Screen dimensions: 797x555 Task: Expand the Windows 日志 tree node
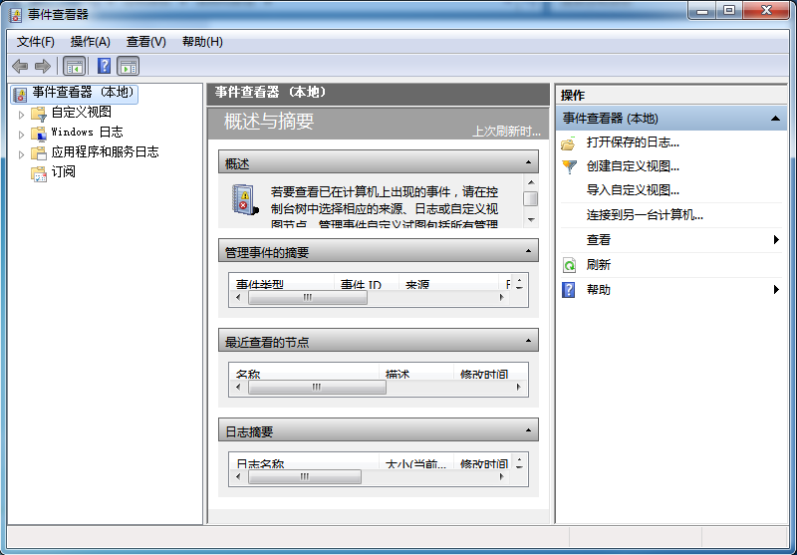click(21, 135)
